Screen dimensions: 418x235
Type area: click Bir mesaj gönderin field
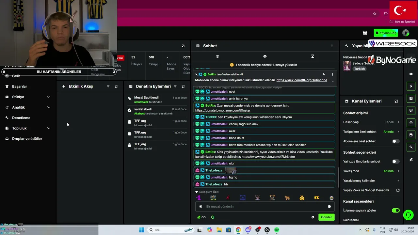click(x=265, y=207)
